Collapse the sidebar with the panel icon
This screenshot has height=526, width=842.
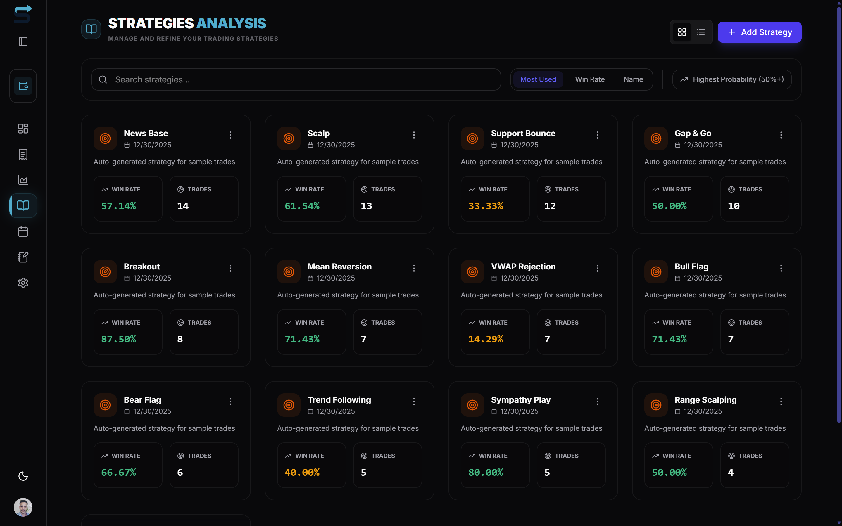click(x=23, y=42)
